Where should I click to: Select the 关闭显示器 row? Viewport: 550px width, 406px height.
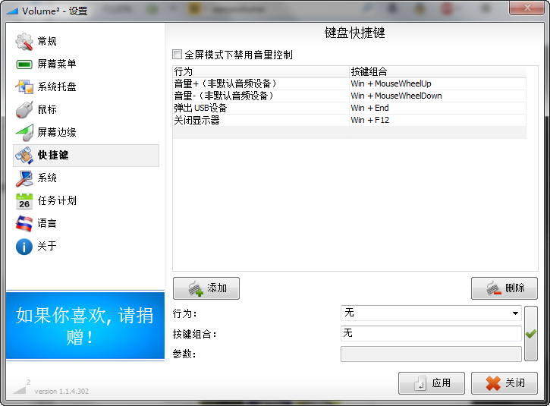click(350, 120)
